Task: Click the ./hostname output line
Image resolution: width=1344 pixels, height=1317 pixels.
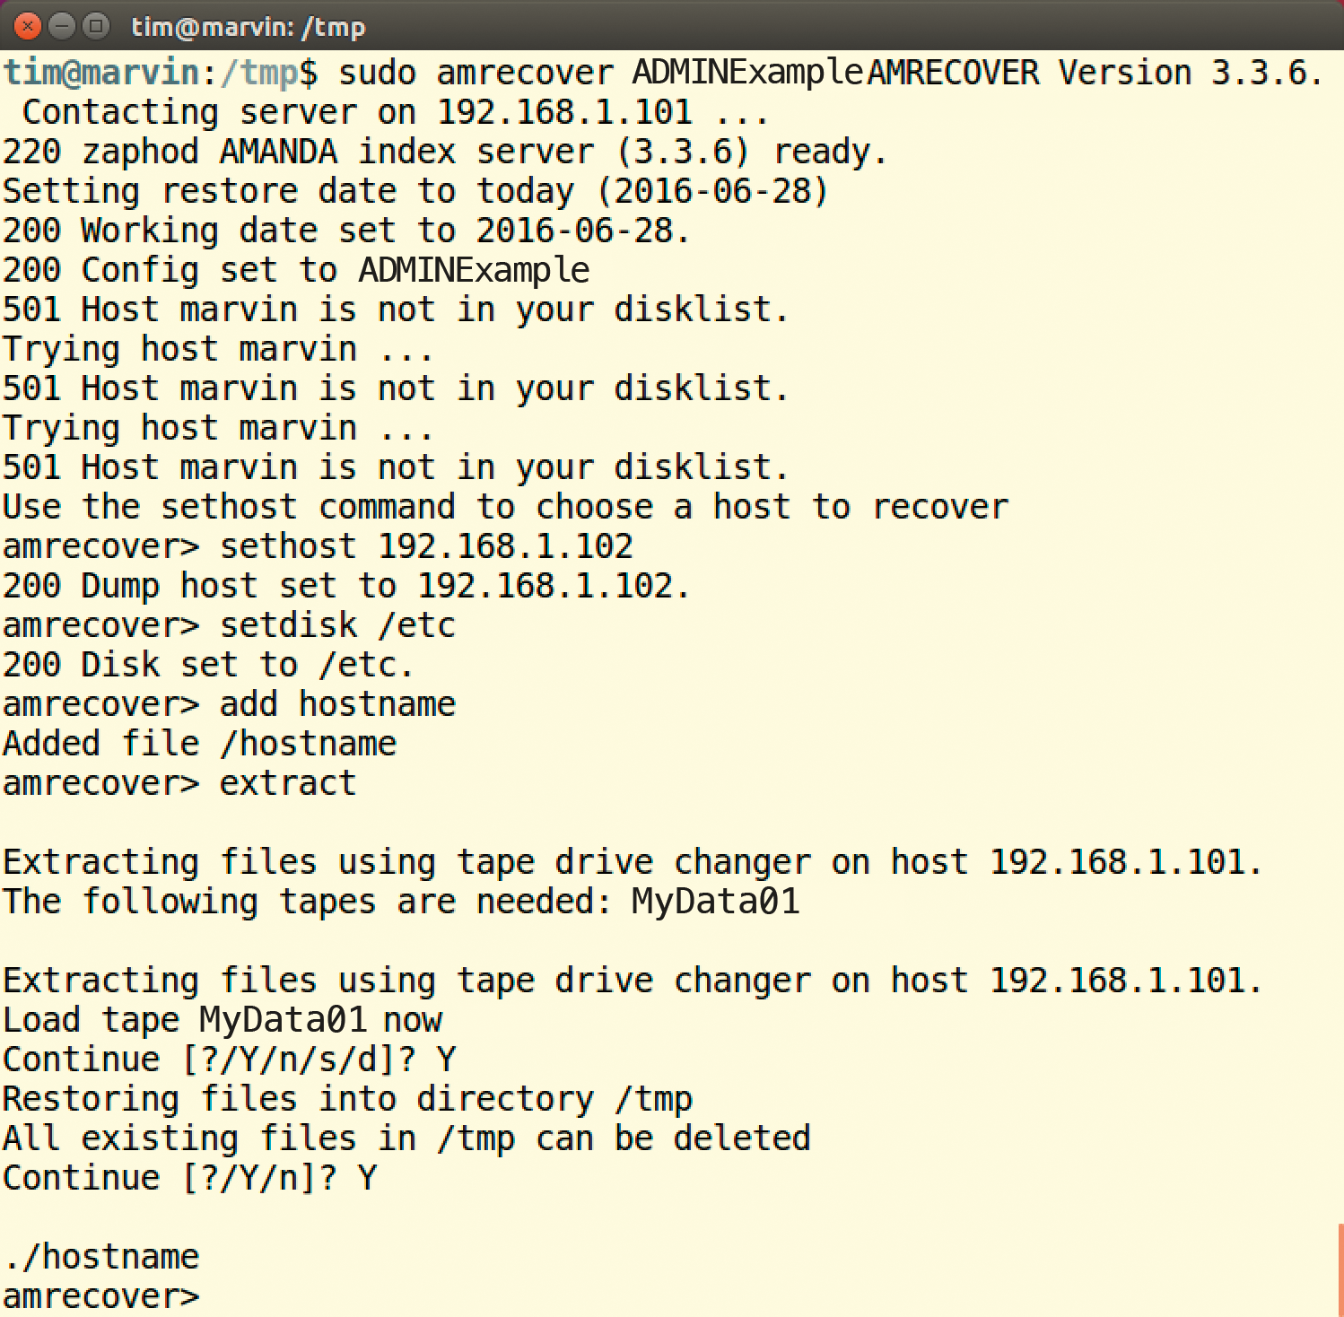Action: click(100, 1256)
